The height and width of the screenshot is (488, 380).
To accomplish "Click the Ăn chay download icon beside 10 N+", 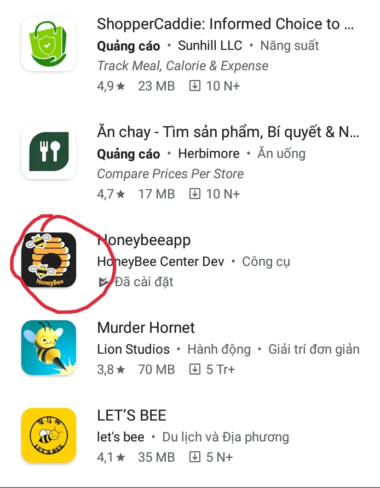I will pyautogui.click(x=195, y=194).
